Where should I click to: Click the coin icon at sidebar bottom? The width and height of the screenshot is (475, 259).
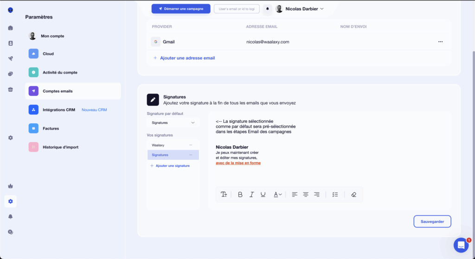pos(11,232)
